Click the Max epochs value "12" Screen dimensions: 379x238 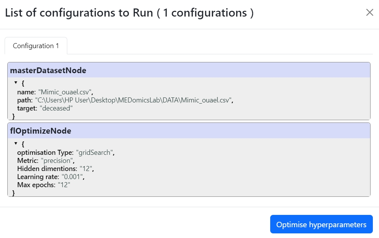[64, 185]
